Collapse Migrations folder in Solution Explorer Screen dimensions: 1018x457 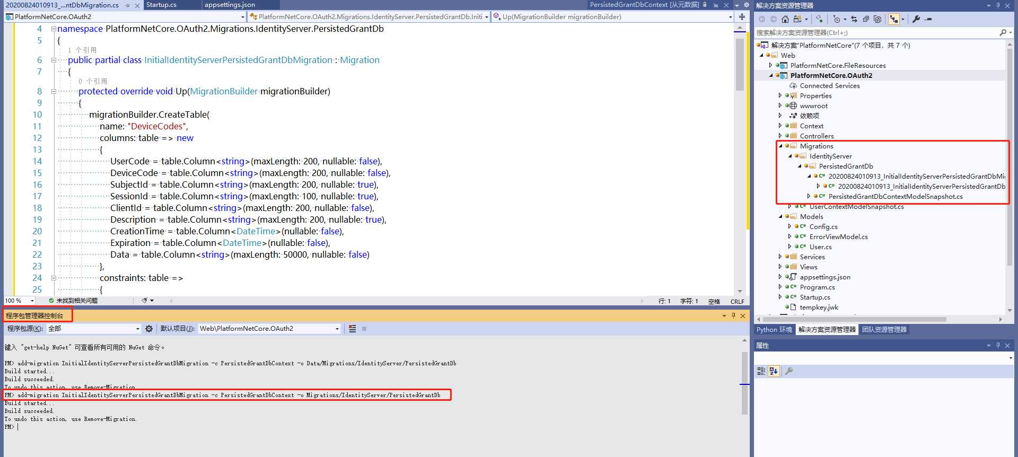point(780,146)
